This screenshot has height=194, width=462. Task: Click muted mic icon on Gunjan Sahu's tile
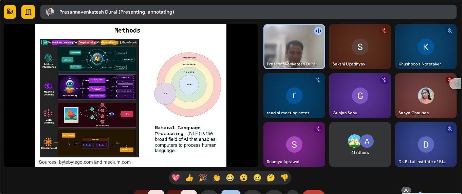pyautogui.click(x=384, y=80)
